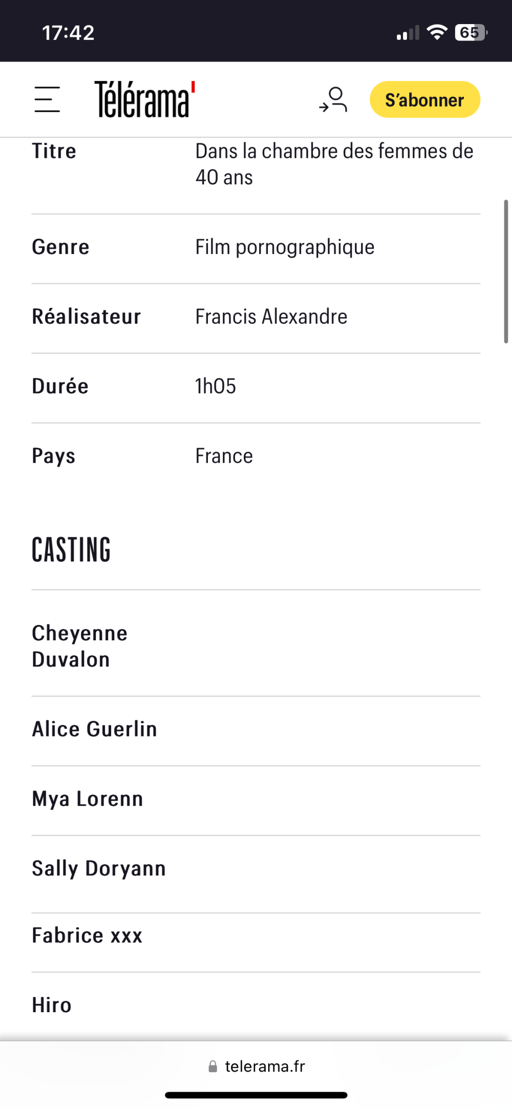Tap the iOS home indicator bar
This screenshot has width=512, height=1109.
256,1095
